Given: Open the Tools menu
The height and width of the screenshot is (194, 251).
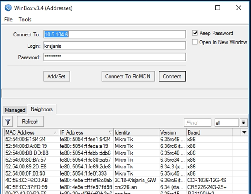Looking at the screenshot, I should (25, 20).
